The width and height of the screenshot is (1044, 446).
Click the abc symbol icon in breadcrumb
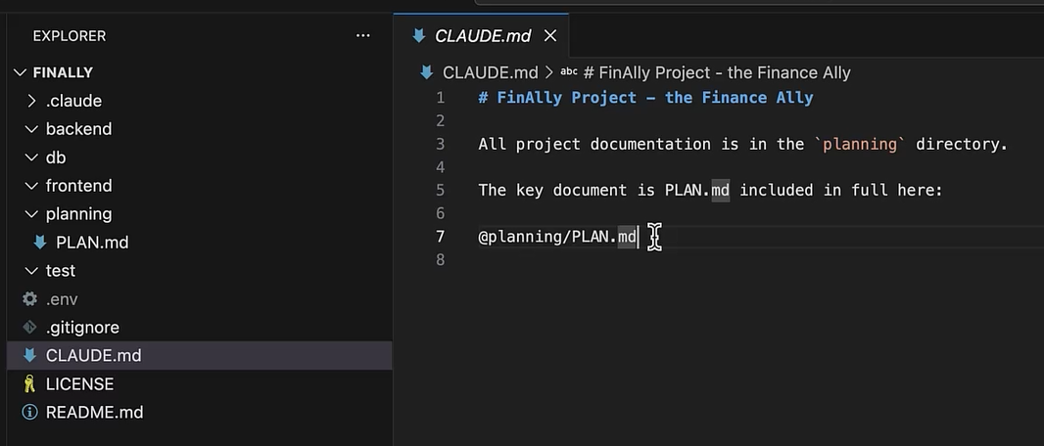click(x=569, y=71)
